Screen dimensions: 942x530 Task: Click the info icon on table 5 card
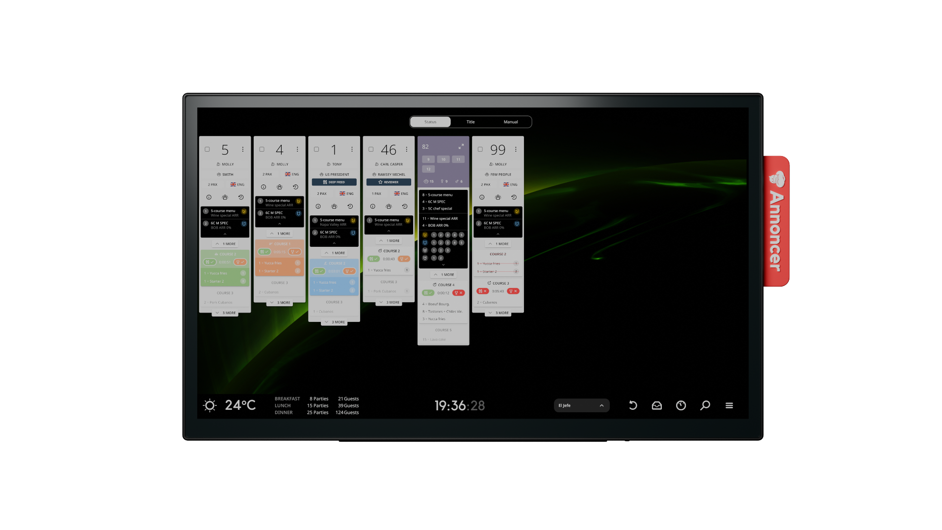[209, 197]
